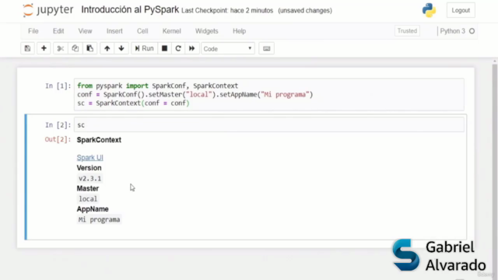Screen dimensions: 498x280
Task: Click the Python logo icon
Action: click(429, 10)
